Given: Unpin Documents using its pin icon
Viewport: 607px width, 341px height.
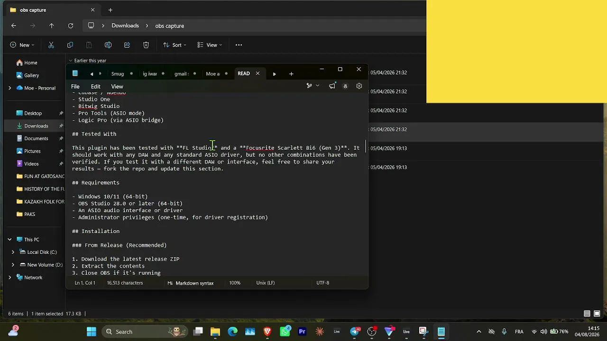Looking at the screenshot, I should [61, 138].
